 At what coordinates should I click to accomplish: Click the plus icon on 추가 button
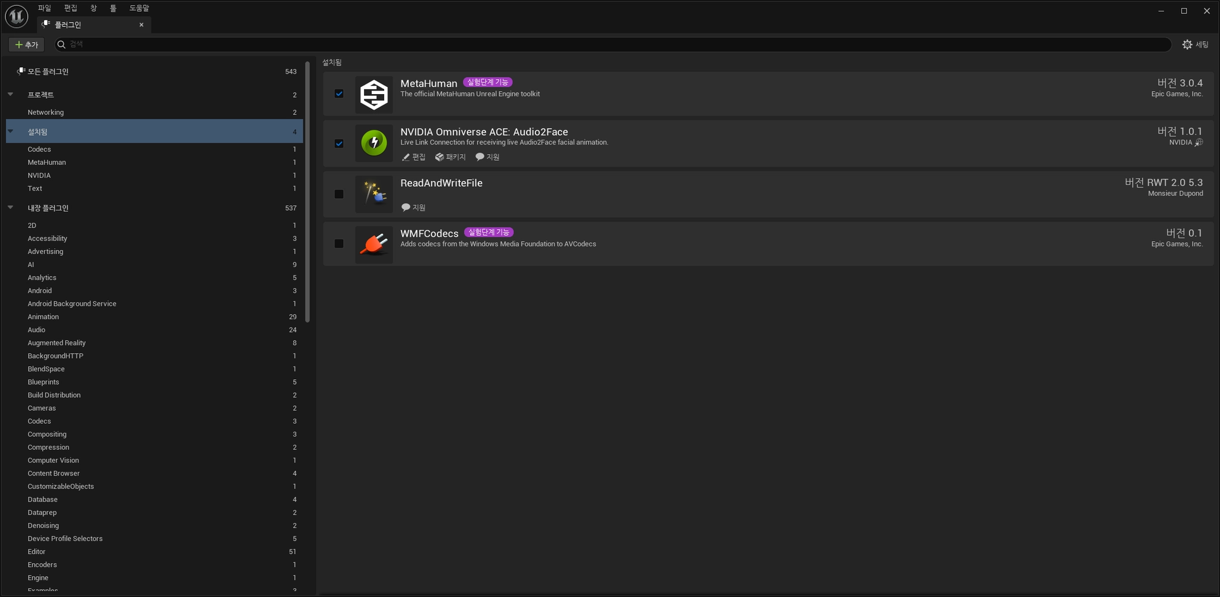click(18, 45)
